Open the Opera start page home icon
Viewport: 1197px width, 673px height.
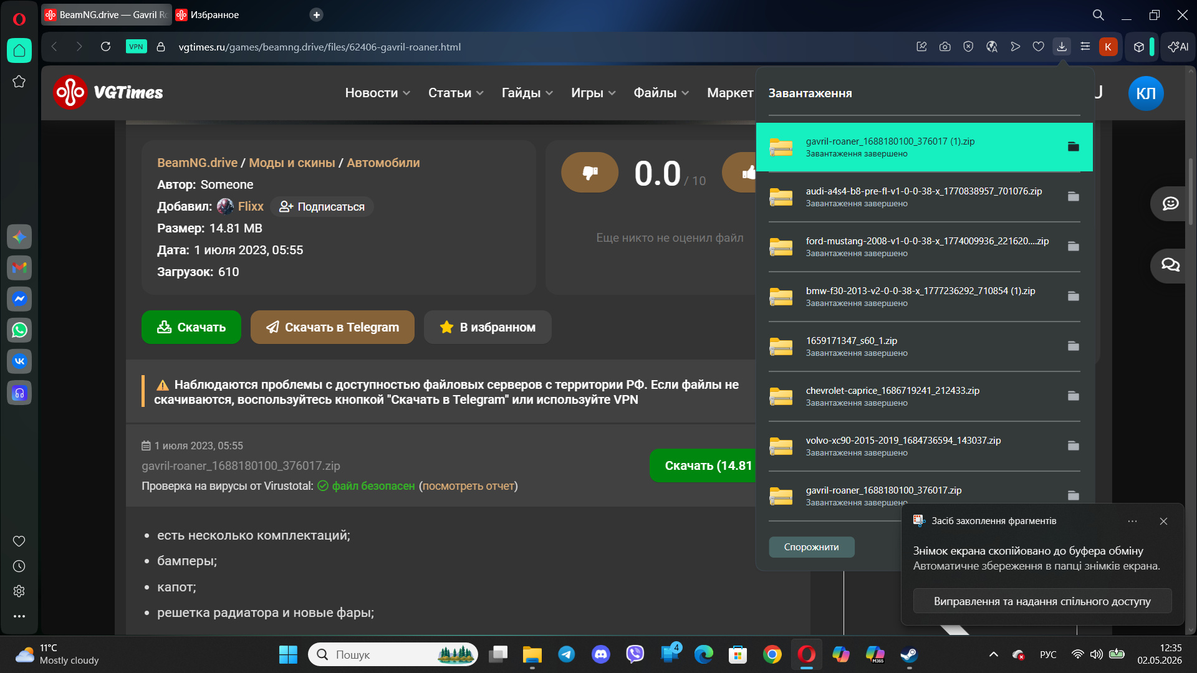pos(19,50)
